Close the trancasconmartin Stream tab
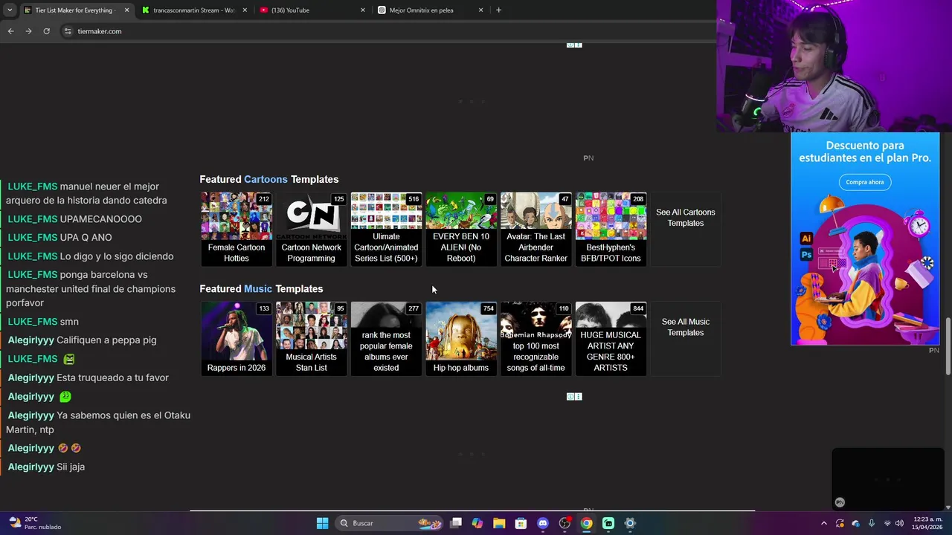Image resolution: width=952 pixels, height=535 pixels. (x=245, y=10)
